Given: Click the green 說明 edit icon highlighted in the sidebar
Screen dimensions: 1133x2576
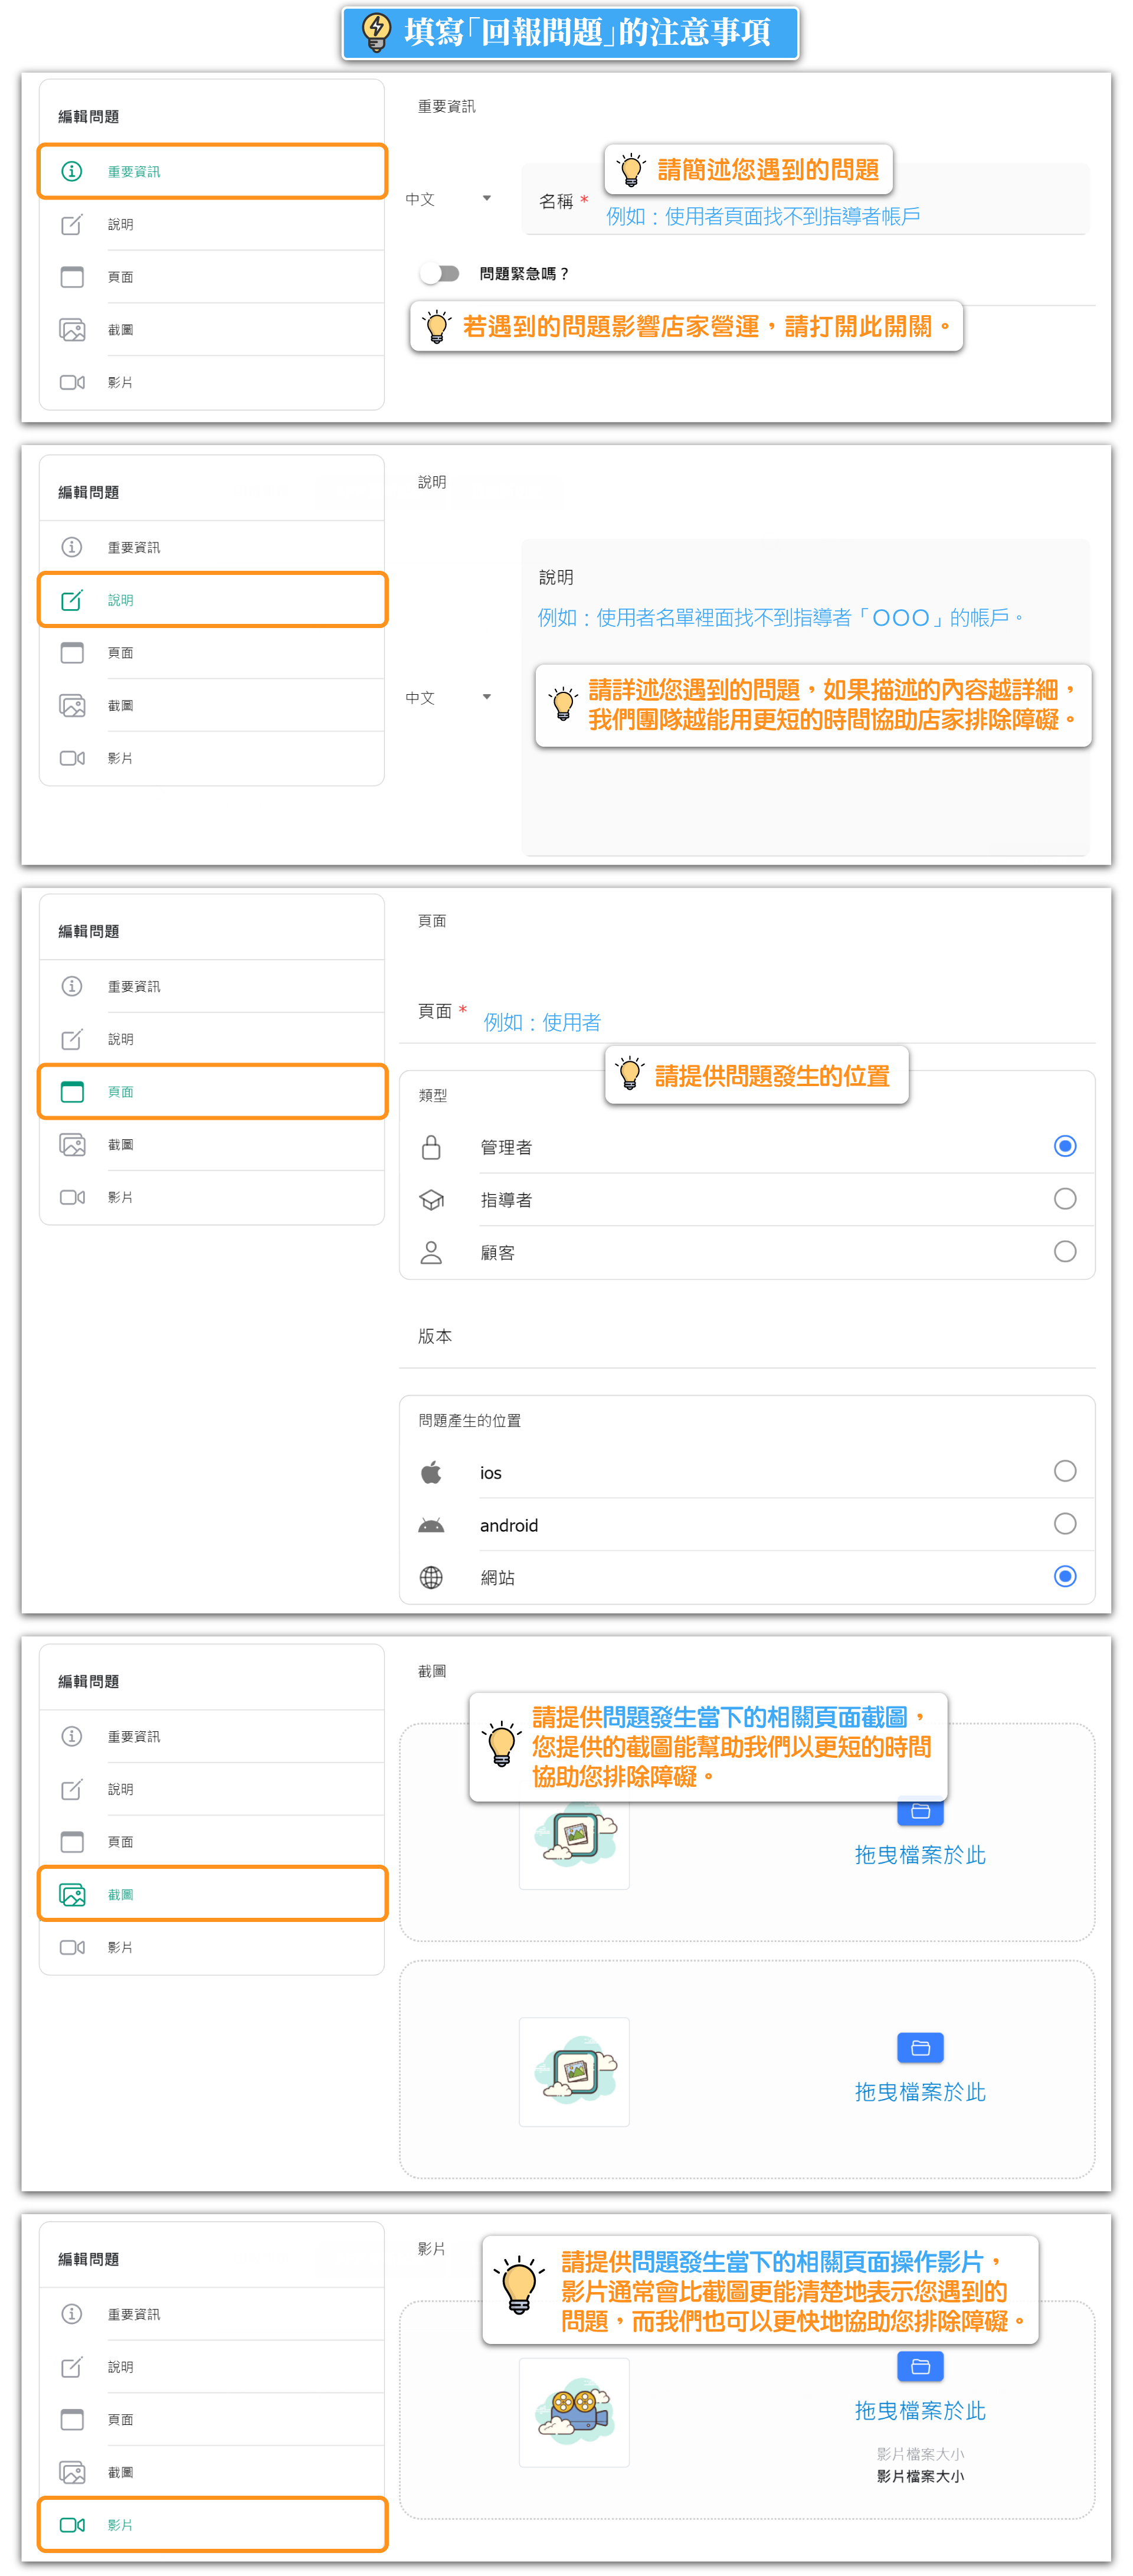Looking at the screenshot, I should click(x=72, y=600).
